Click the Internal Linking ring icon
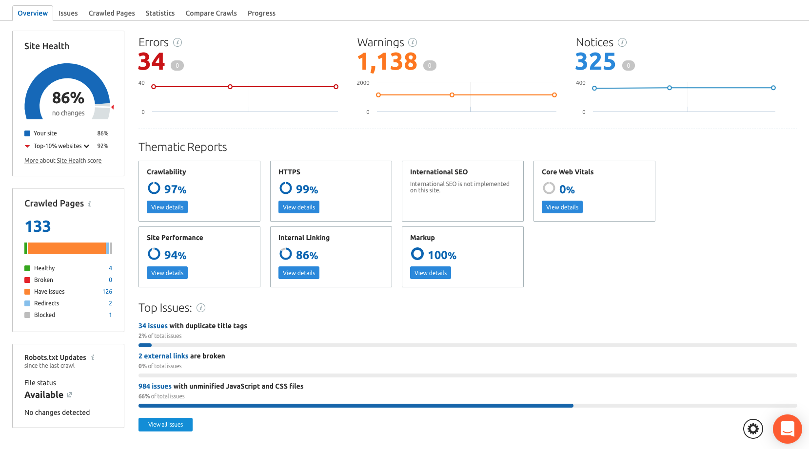This screenshot has width=809, height=449. tap(286, 254)
